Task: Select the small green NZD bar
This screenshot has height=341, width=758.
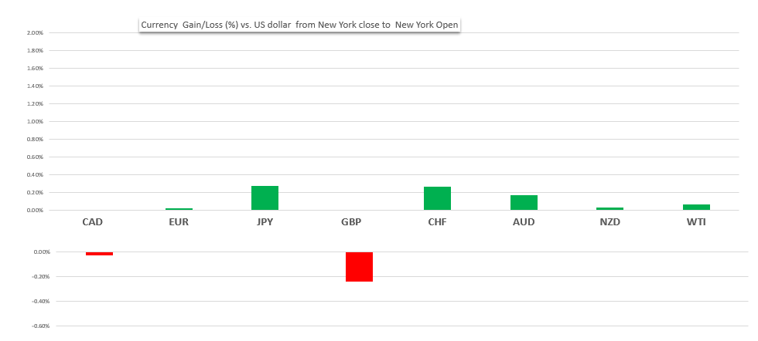Action: tap(609, 208)
